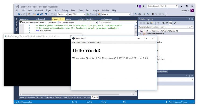Screen dimensions: 198x108
Task: Open the Any CPU platform dropdown
Action: click(x=85, y=14)
